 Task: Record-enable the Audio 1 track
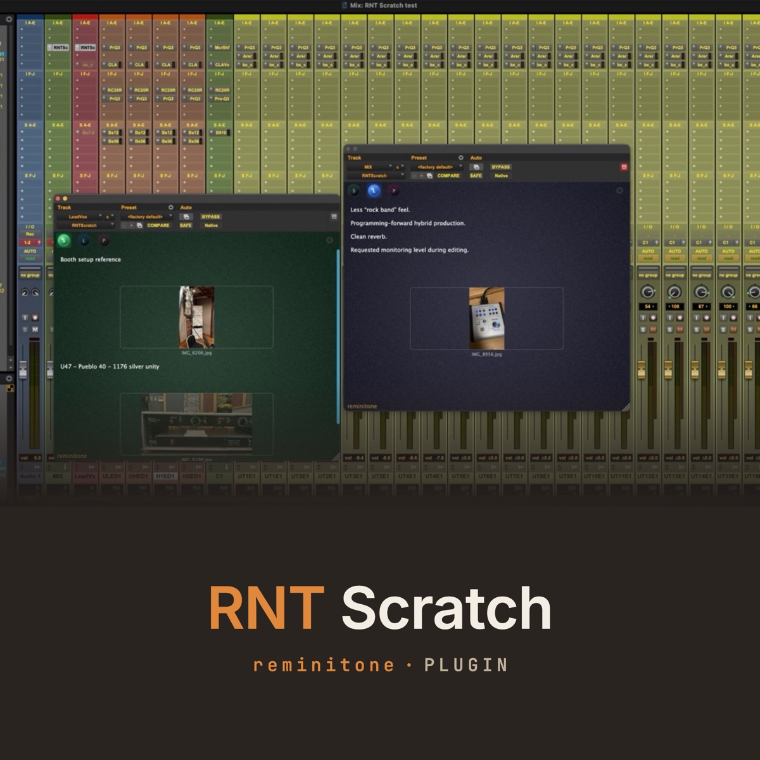pos(35,317)
